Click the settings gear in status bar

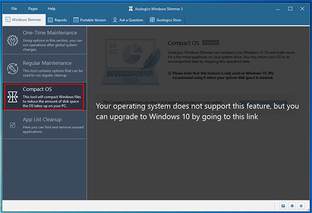(292, 206)
